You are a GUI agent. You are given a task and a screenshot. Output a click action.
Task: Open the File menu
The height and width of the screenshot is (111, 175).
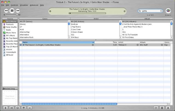click(x=2, y=5)
